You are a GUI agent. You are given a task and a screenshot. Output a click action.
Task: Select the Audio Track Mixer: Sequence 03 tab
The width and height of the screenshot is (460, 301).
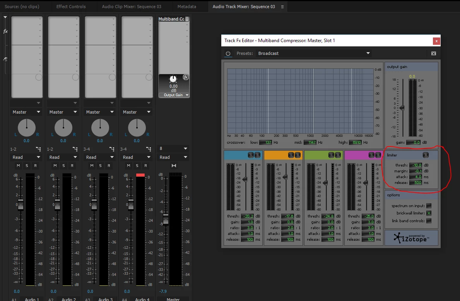[244, 7]
